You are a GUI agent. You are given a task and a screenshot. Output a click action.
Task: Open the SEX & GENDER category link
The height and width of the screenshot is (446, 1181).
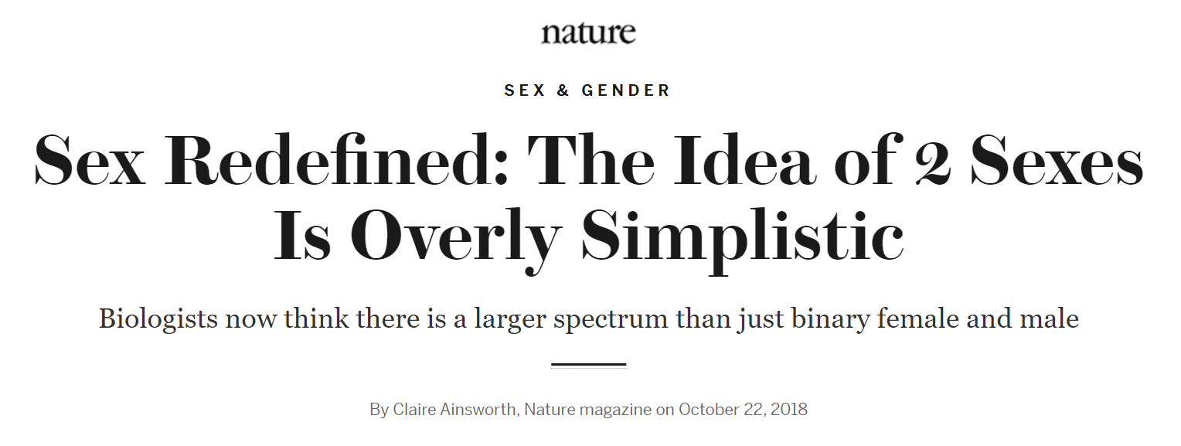(x=587, y=90)
